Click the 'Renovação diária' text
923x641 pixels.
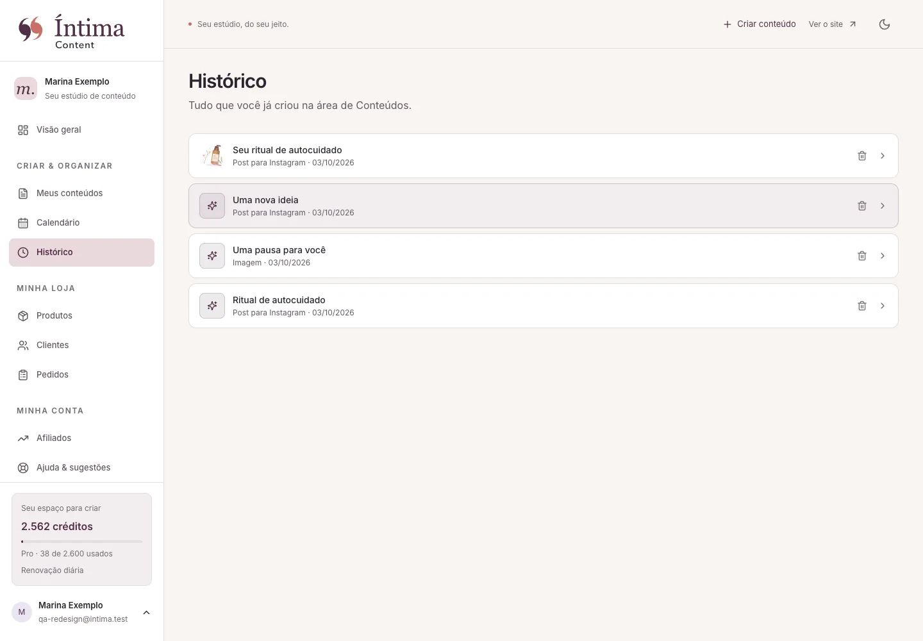pos(53,570)
